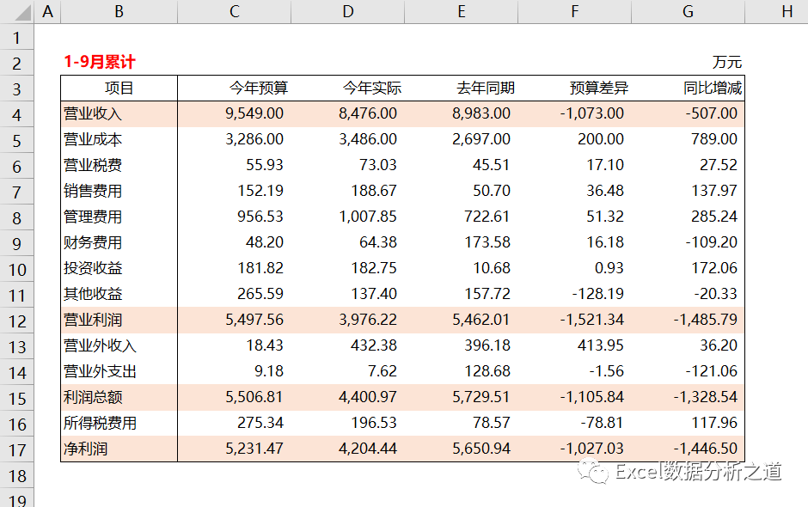This screenshot has height=507, width=808.
Task: Select column H header
Action: [776, 11]
